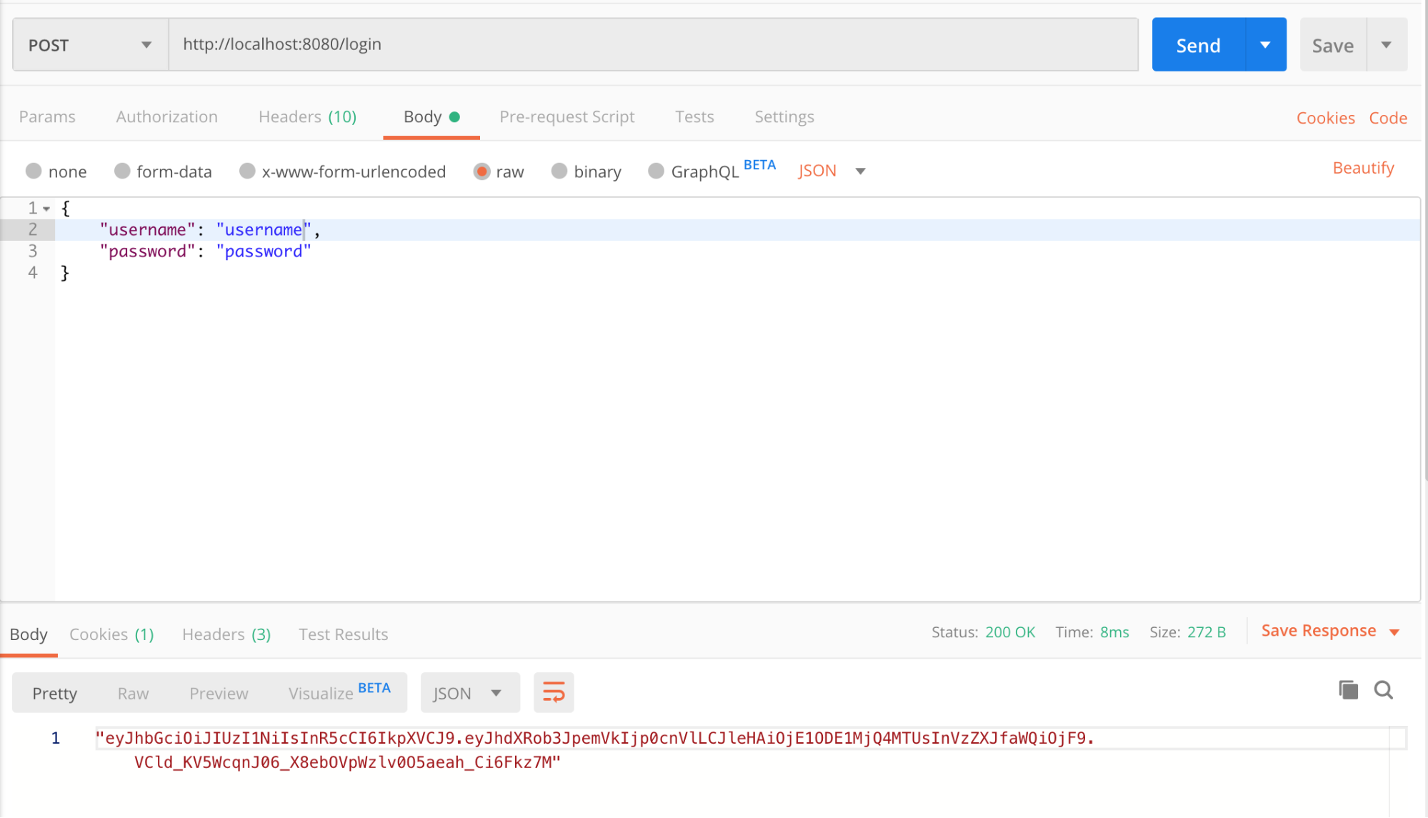Switch to the Authorization tab

tap(166, 116)
